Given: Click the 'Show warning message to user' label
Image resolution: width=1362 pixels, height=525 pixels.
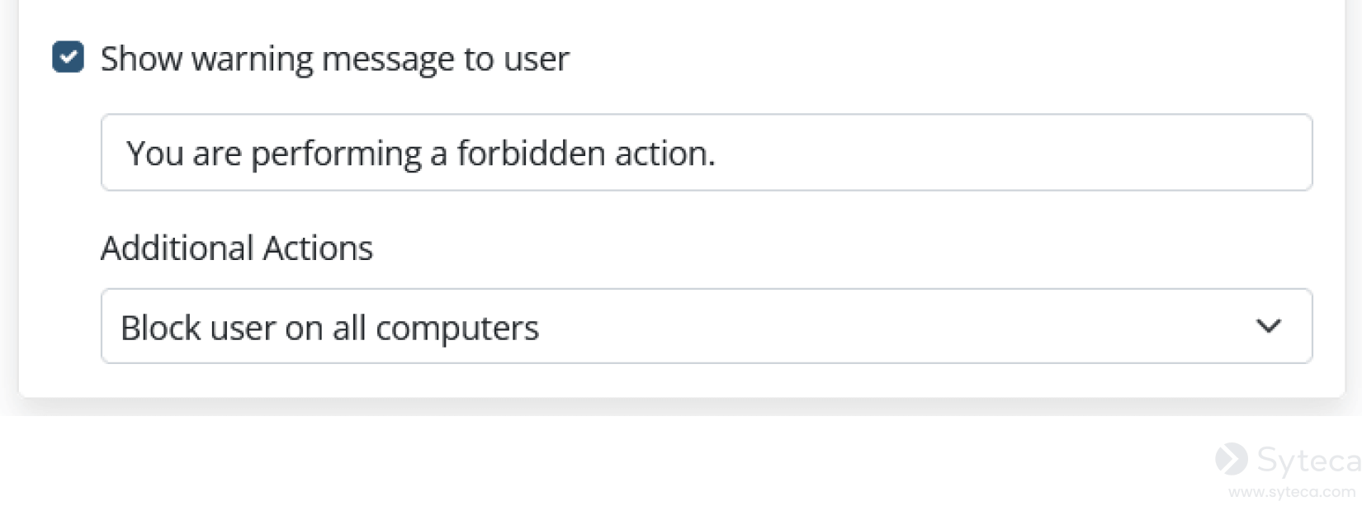Looking at the screenshot, I should point(334,59).
